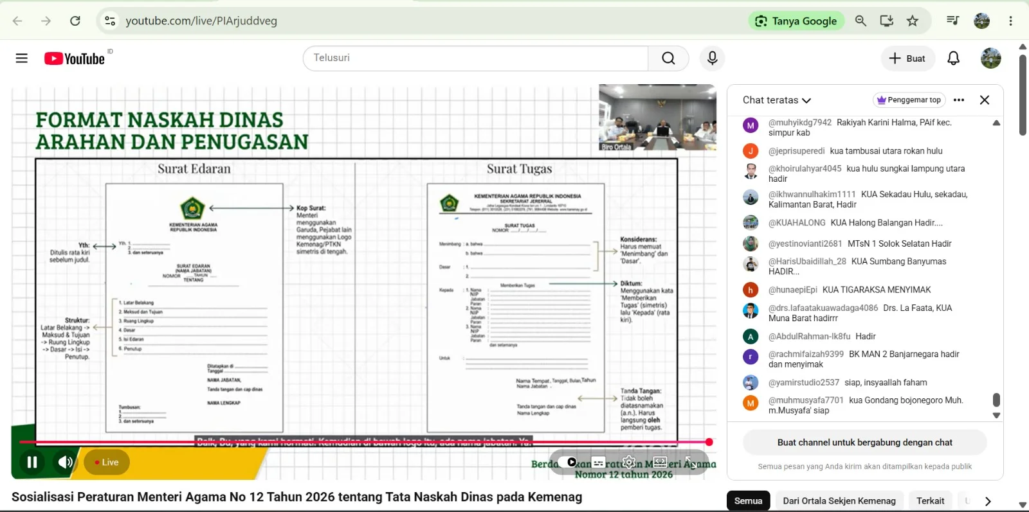Open @khoirulahyar4045 chat author
This screenshot has height=512, width=1029.
(805, 169)
